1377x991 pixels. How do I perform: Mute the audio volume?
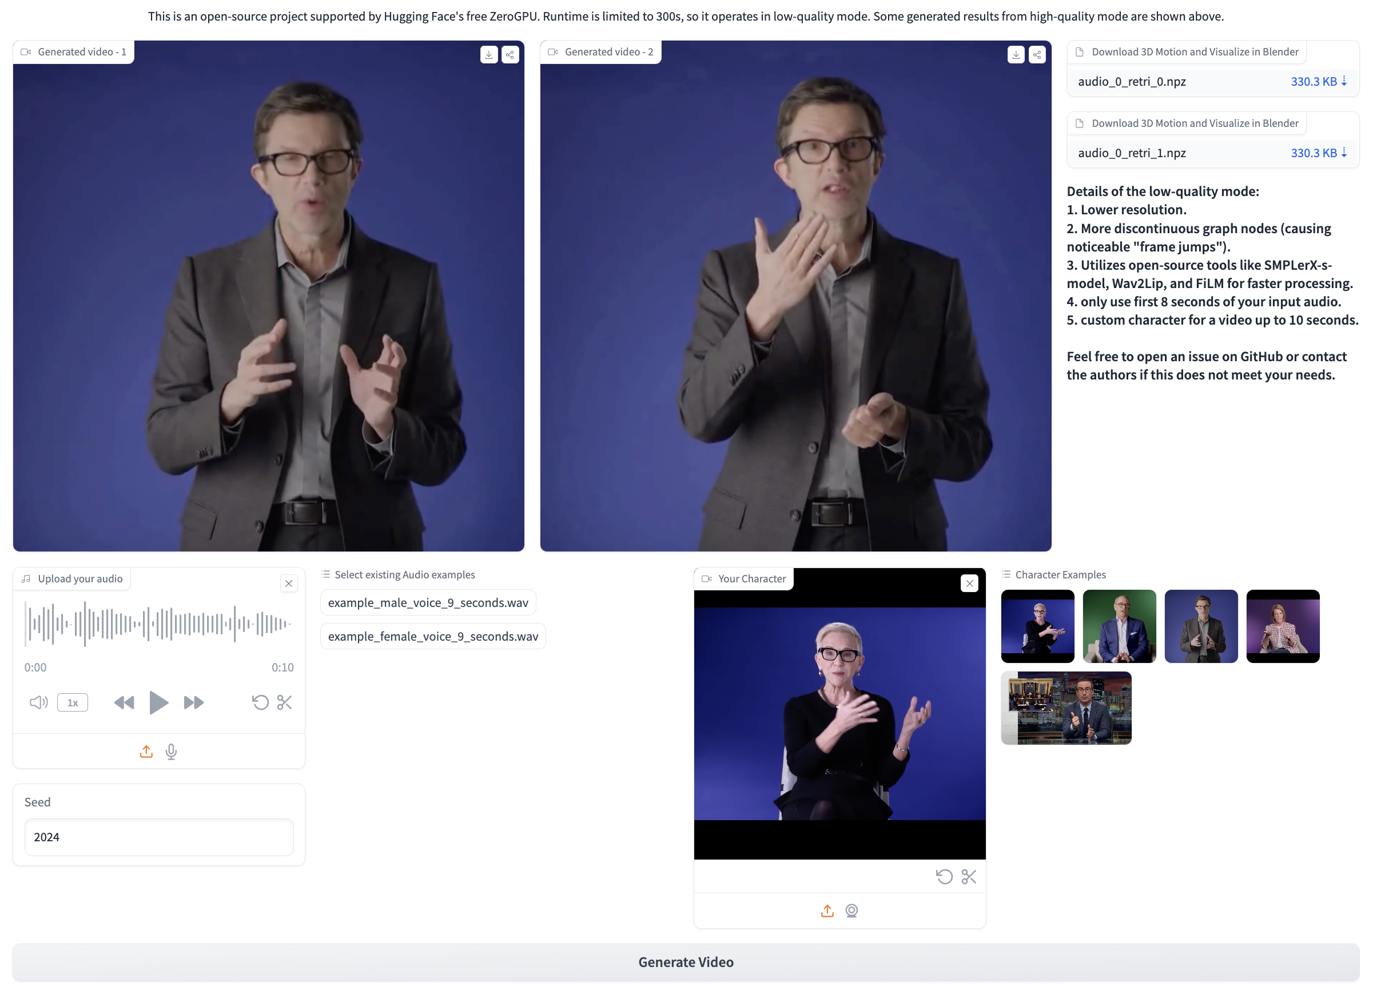pos(38,703)
